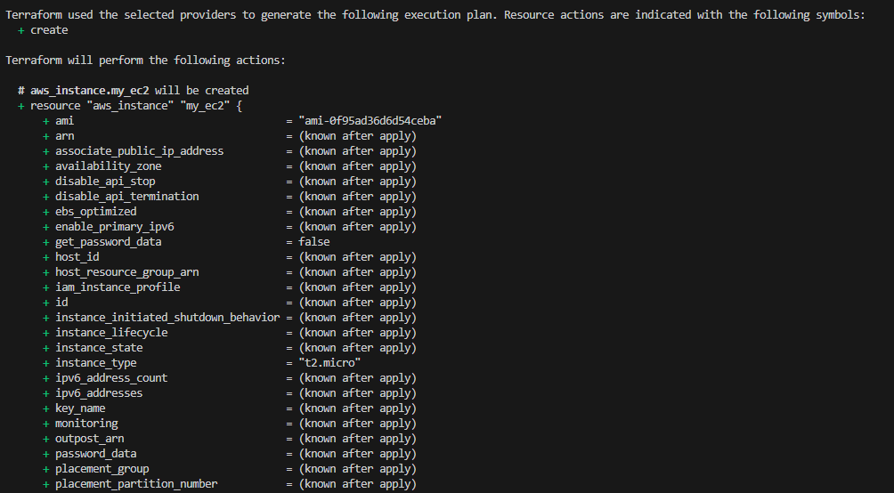
Task: Click the plus symbol beside ami attribute
Action: click(46, 121)
